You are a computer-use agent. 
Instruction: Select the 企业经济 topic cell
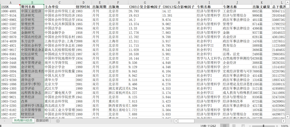[237, 63]
